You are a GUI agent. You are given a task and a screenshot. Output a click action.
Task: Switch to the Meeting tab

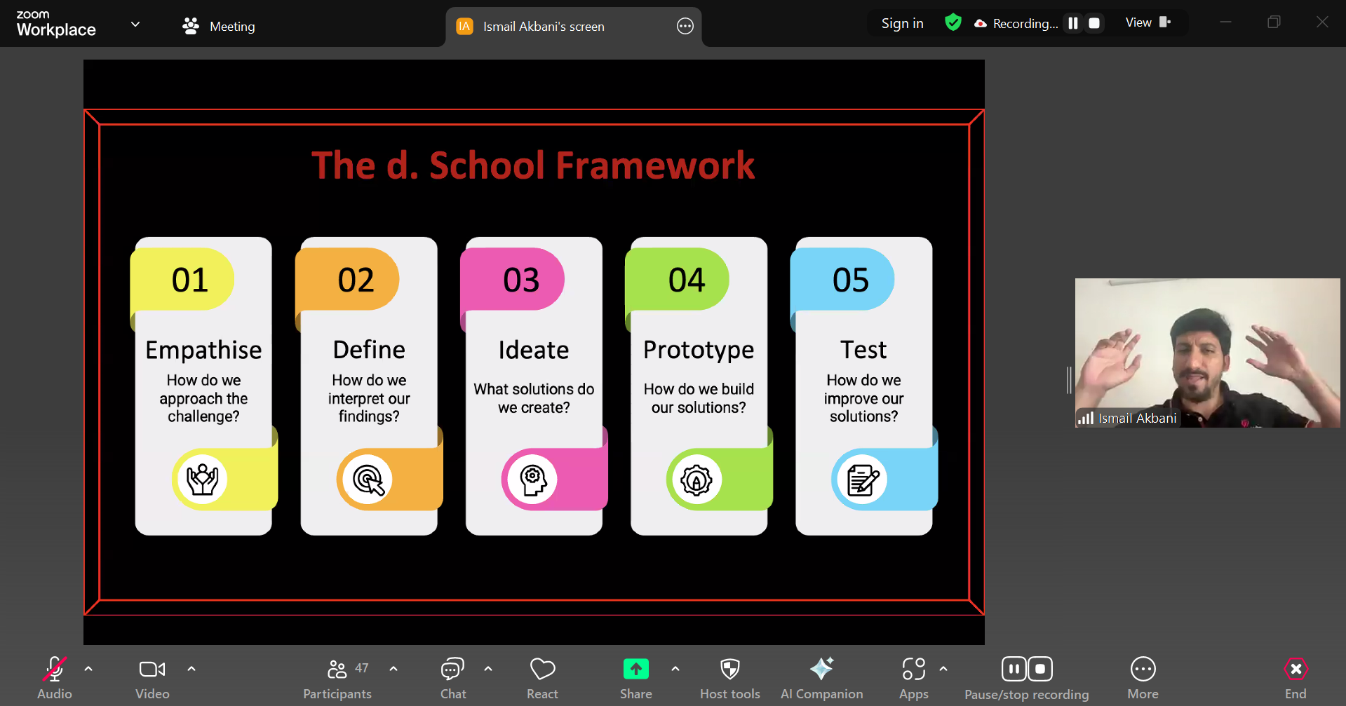tap(219, 26)
